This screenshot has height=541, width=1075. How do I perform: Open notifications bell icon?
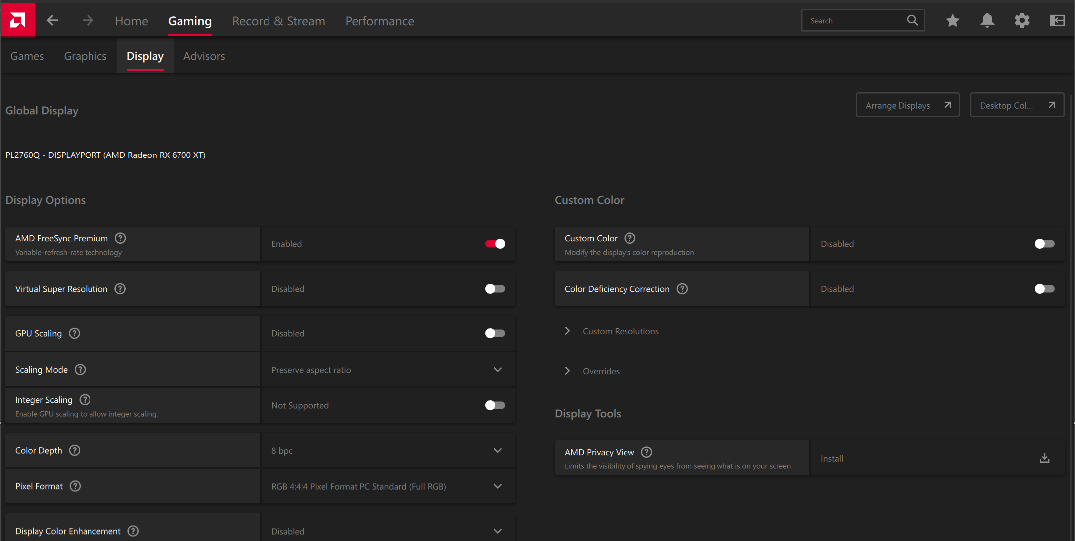point(987,20)
